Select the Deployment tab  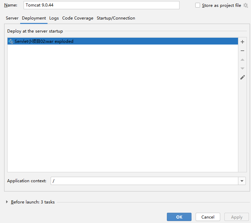(34, 18)
